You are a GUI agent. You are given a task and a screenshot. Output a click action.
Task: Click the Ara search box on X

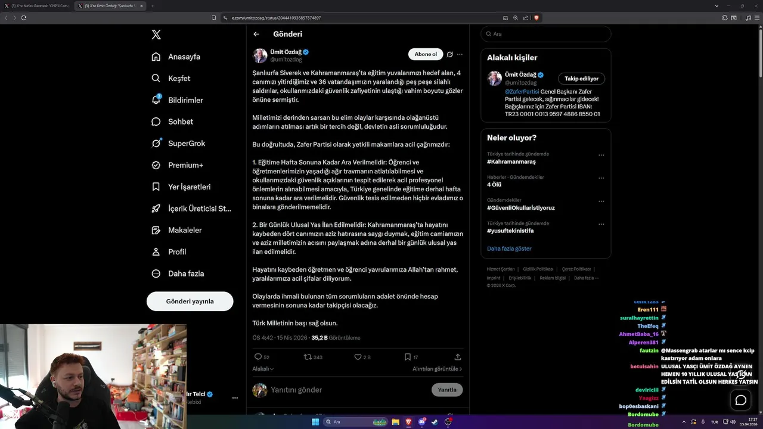(x=545, y=34)
